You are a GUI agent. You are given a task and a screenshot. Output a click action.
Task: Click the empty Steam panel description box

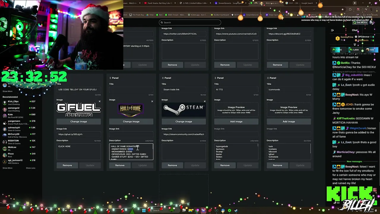184,152
